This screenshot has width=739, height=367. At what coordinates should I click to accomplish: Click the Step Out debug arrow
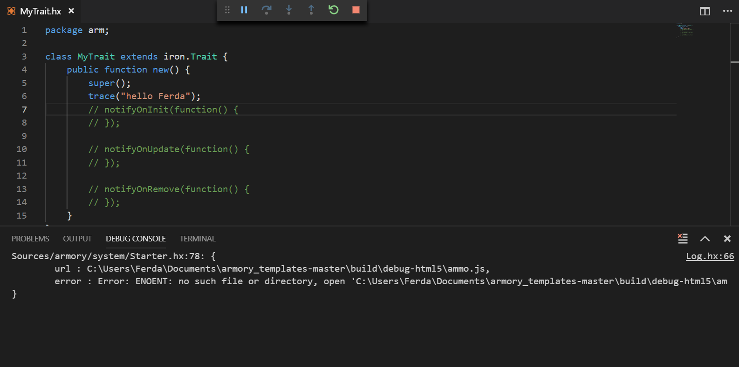click(311, 10)
